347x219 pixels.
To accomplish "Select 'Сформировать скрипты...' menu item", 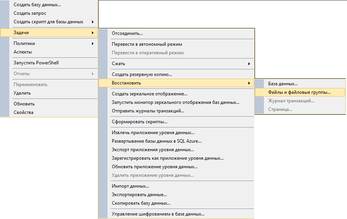I will 139,122.
